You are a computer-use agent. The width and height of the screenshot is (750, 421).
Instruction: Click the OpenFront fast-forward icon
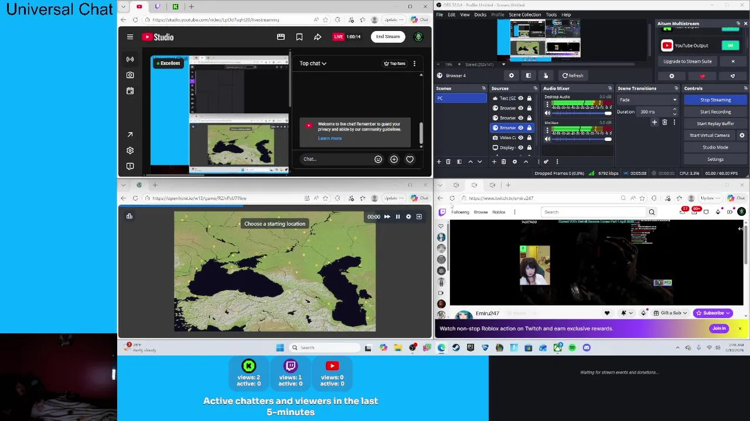(x=387, y=216)
